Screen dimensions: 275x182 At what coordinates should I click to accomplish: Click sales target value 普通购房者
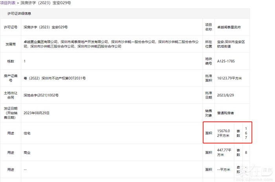click(225, 113)
